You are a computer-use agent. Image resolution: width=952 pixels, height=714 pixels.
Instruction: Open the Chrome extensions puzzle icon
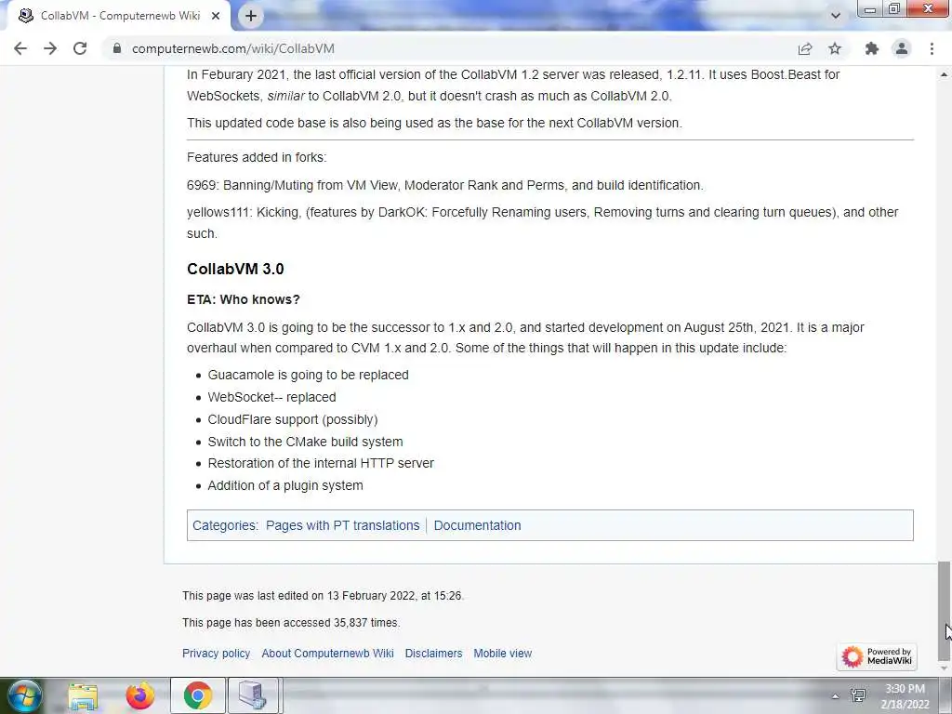pyautogui.click(x=872, y=48)
